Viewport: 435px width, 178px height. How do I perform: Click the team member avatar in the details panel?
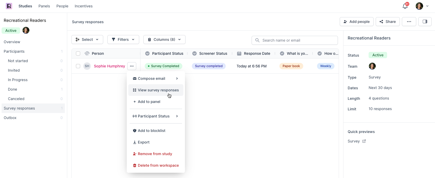[372, 66]
